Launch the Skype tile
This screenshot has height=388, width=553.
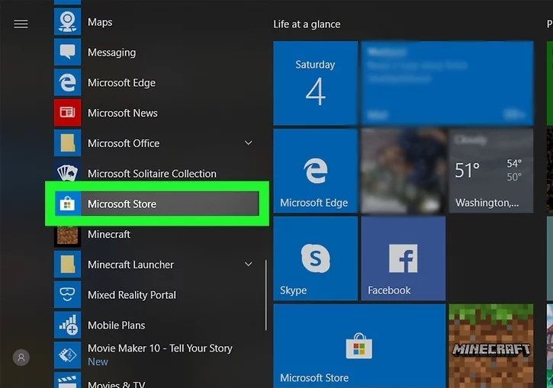(x=315, y=258)
